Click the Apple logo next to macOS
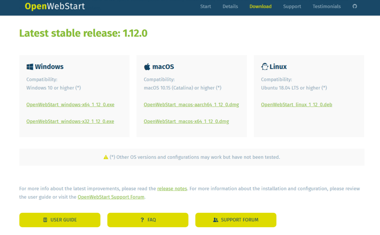The image size is (380, 235). (x=147, y=67)
